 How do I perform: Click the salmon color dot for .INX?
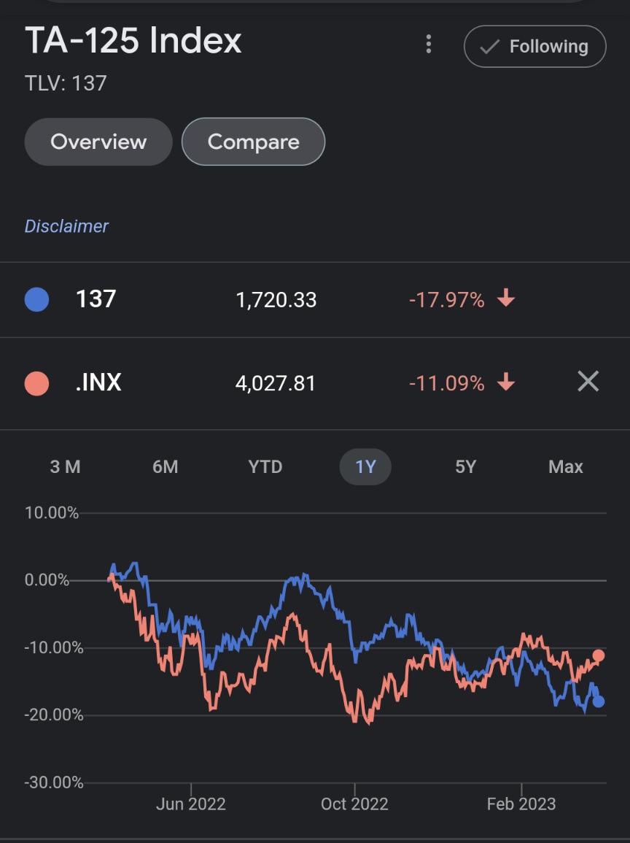(37, 383)
